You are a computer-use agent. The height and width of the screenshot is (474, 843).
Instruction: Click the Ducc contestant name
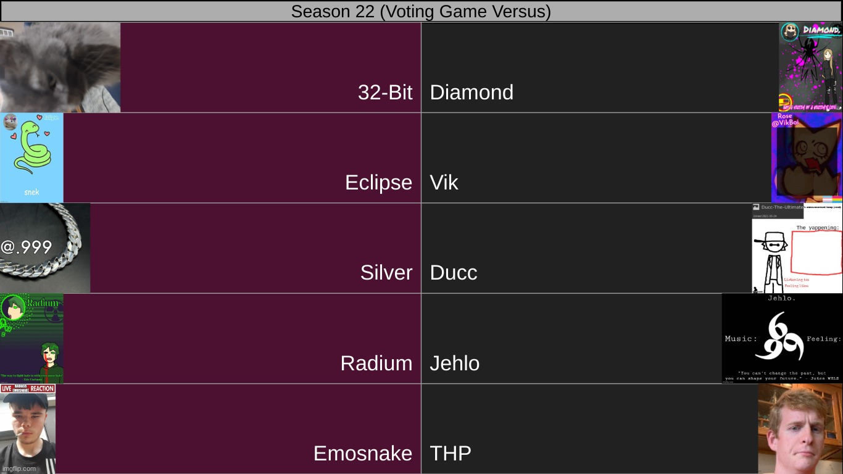click(x=454, y=273)
